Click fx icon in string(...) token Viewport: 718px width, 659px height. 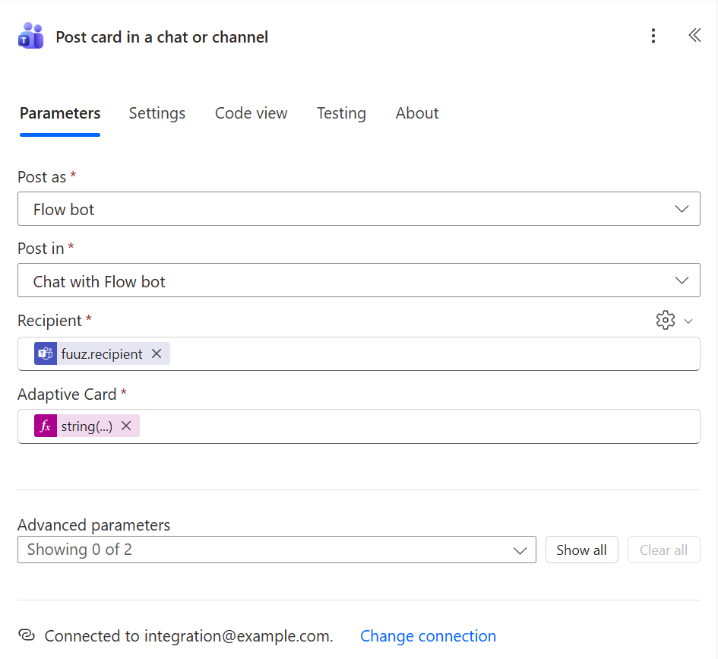[x=46, y=426]
